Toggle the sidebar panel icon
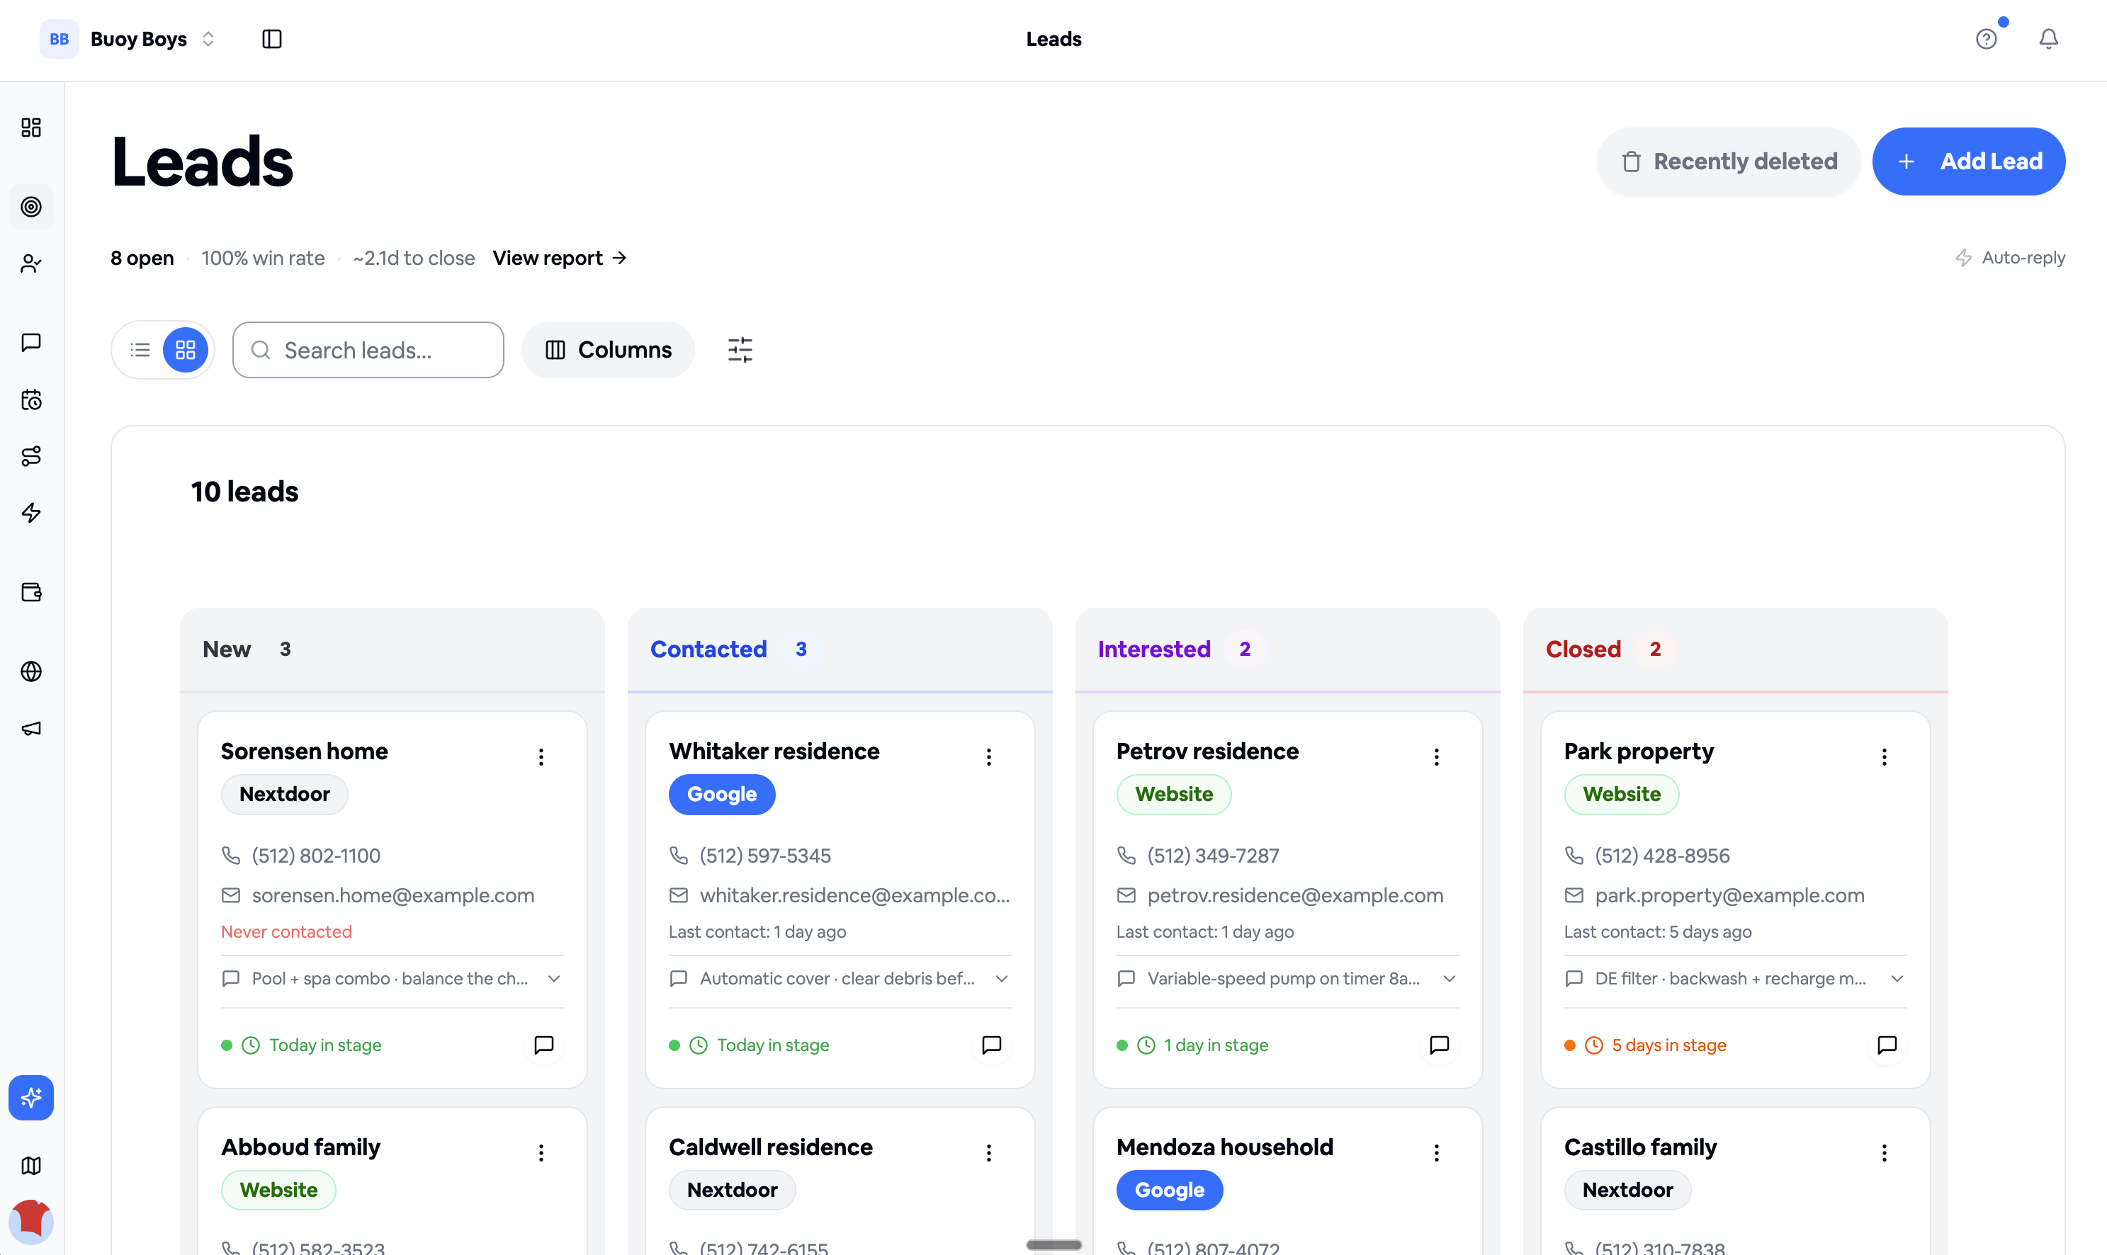The height and width of the screenshot is (1255, 2107). (271, 39)
